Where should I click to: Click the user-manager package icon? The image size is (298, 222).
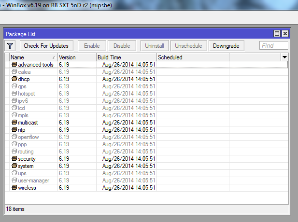[14, 180]
